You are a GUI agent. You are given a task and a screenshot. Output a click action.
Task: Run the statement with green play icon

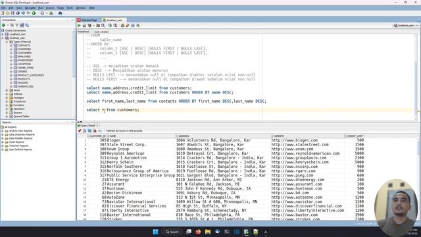(79, 26)
